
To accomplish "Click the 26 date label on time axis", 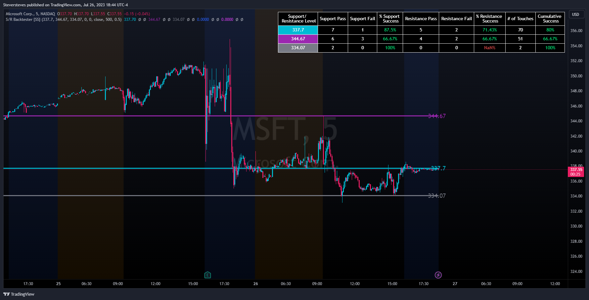I will click(x=255, y=284).
